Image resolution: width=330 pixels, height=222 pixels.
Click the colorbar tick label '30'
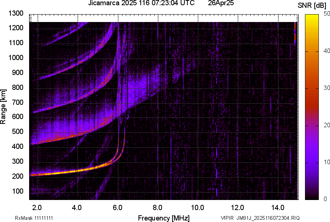[327, 88]
